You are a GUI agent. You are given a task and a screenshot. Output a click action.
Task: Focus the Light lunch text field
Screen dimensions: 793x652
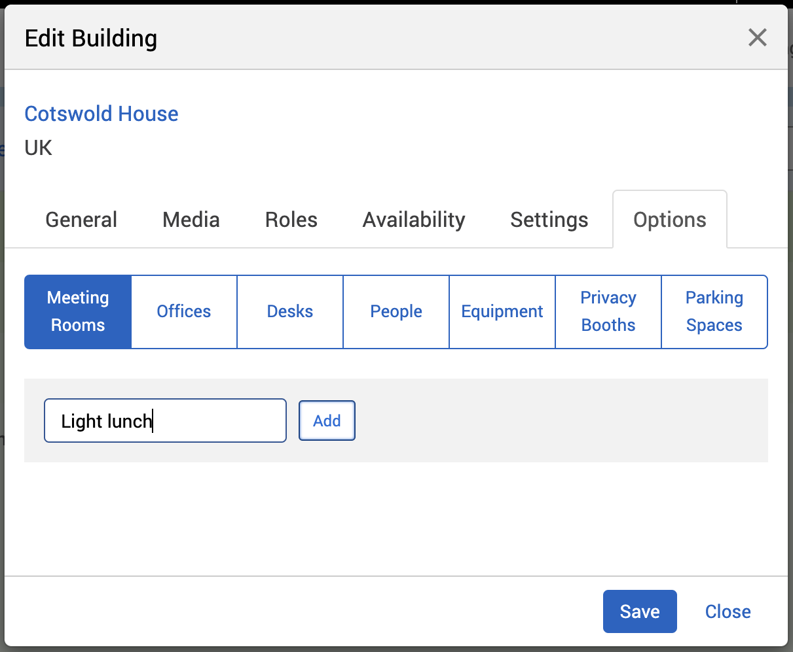(x=165, y=420)
